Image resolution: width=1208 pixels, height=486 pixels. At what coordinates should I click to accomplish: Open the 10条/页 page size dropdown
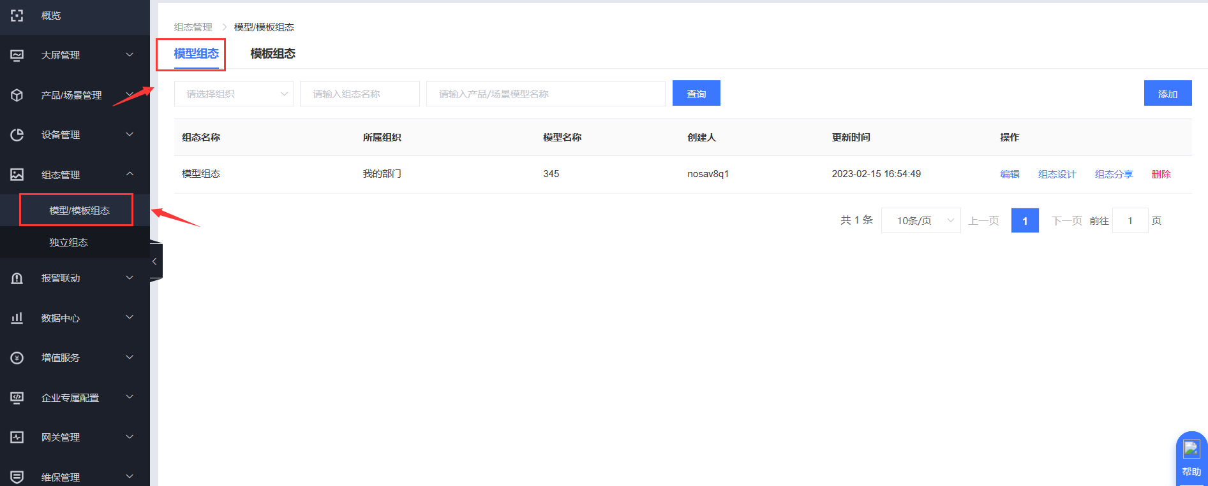920,220
